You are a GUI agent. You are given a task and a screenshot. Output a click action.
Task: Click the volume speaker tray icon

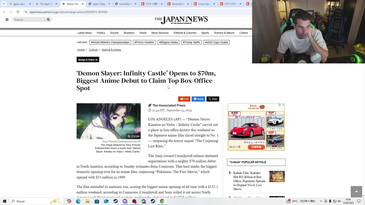click(339, 201)
